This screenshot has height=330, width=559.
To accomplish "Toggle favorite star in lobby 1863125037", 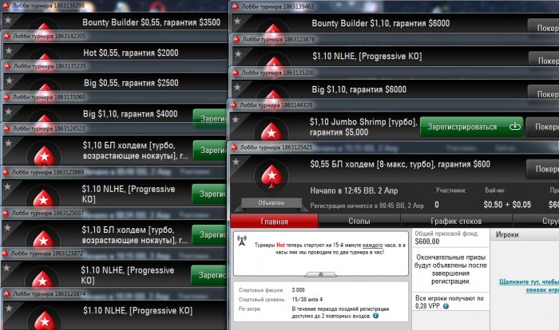I will click(x=7, y=227).
